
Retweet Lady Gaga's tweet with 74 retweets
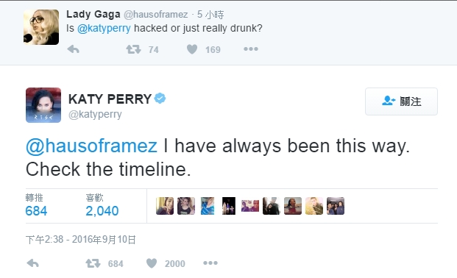pos(133,49)
